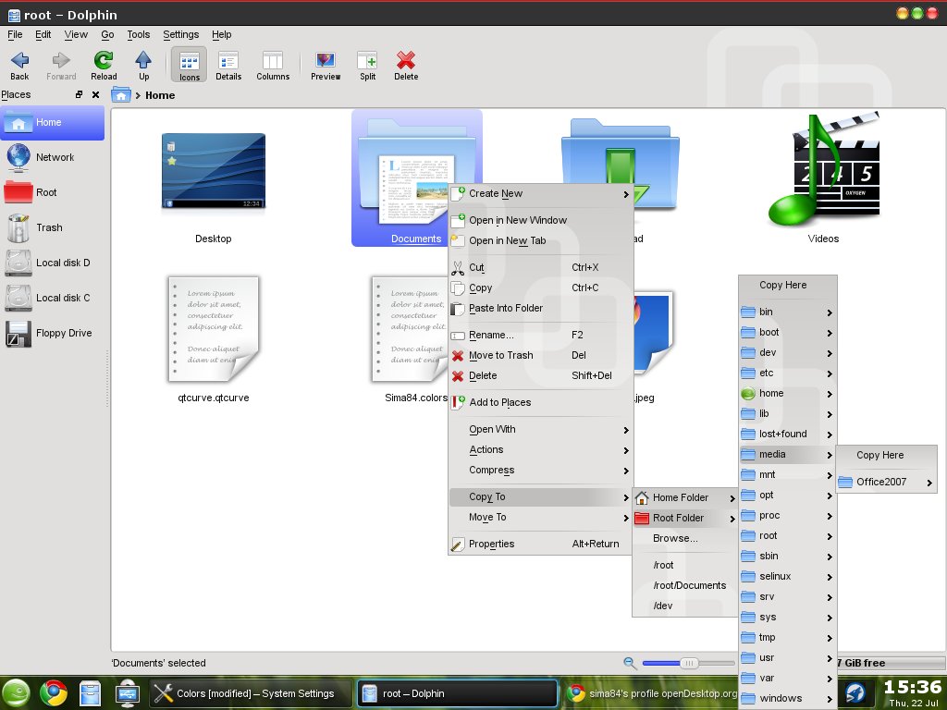Expand the Compress submenu
This screenshot has height=710, width=947.
(x=540, y=471)
